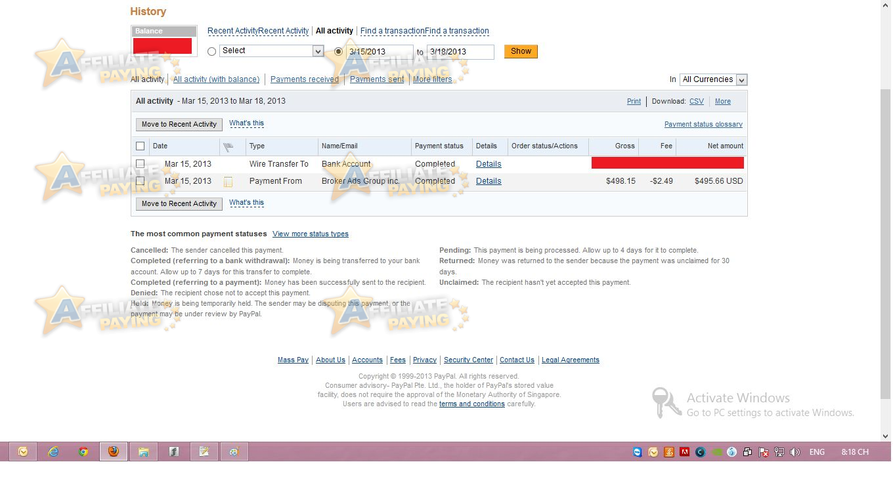The height and width of the screenshot is (504, 893).
Task: Open More filters
Action: 432,79
